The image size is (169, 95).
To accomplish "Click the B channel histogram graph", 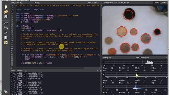I will [136, 87].
